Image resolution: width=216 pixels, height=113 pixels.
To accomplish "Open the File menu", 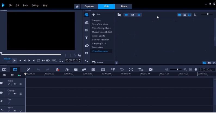I will [x=10, y=5].
